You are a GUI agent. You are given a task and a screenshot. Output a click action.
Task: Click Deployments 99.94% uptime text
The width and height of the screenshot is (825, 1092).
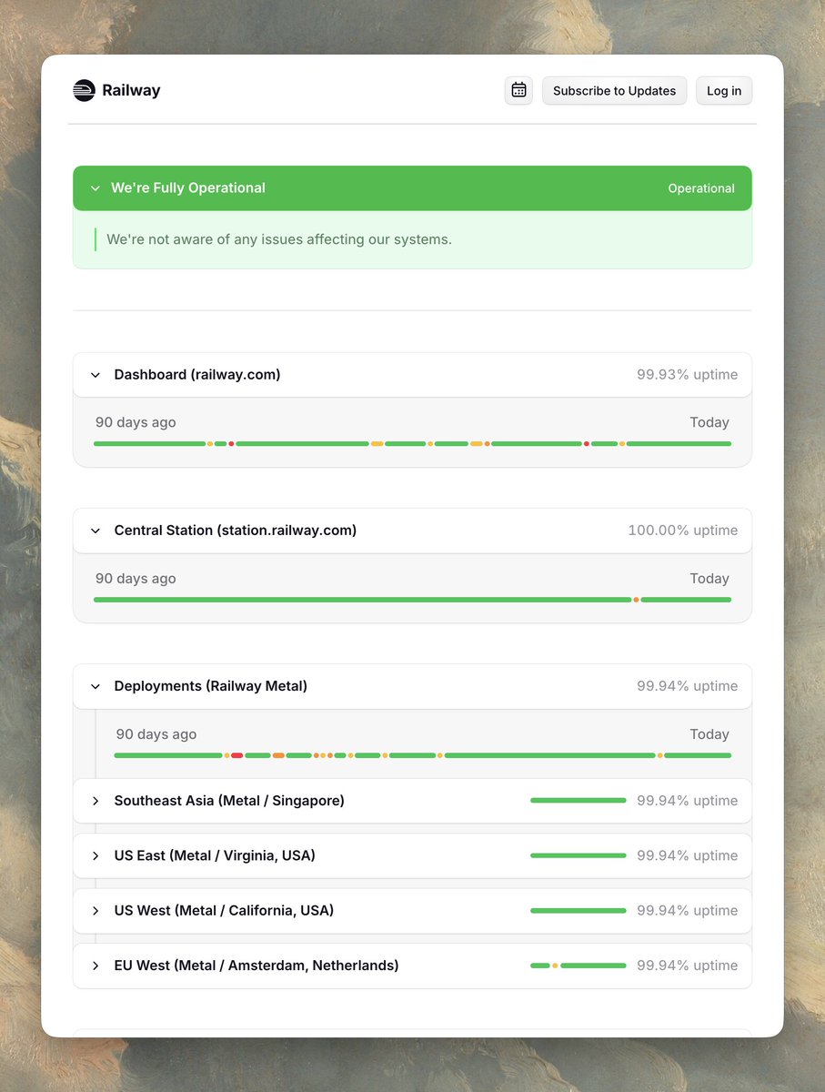tap(687, 686)
